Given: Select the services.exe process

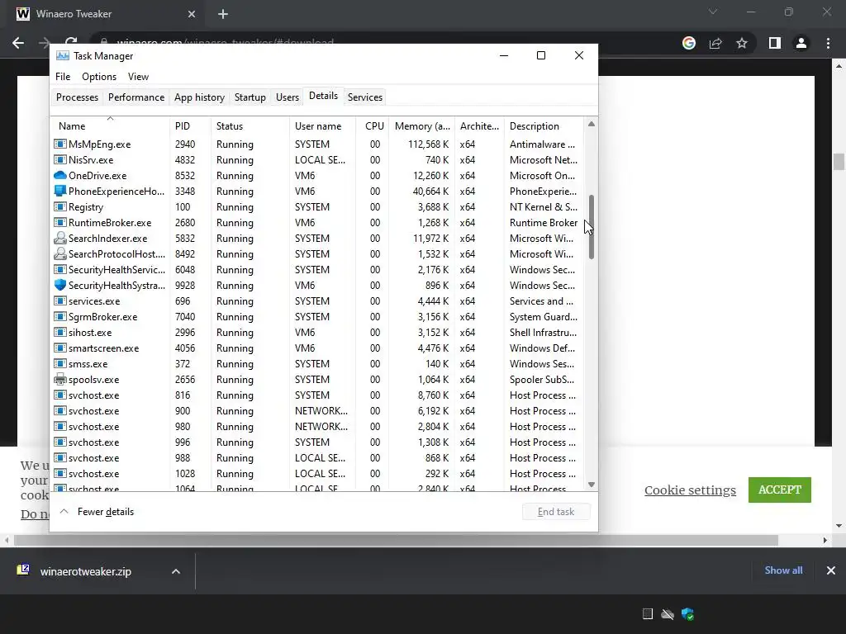Looking at the screenshot, I should pyautogui.click(x=318, y=300).
